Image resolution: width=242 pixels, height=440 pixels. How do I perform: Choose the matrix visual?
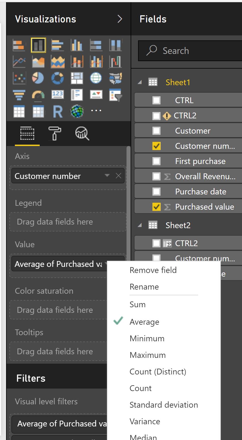(38, 112)
